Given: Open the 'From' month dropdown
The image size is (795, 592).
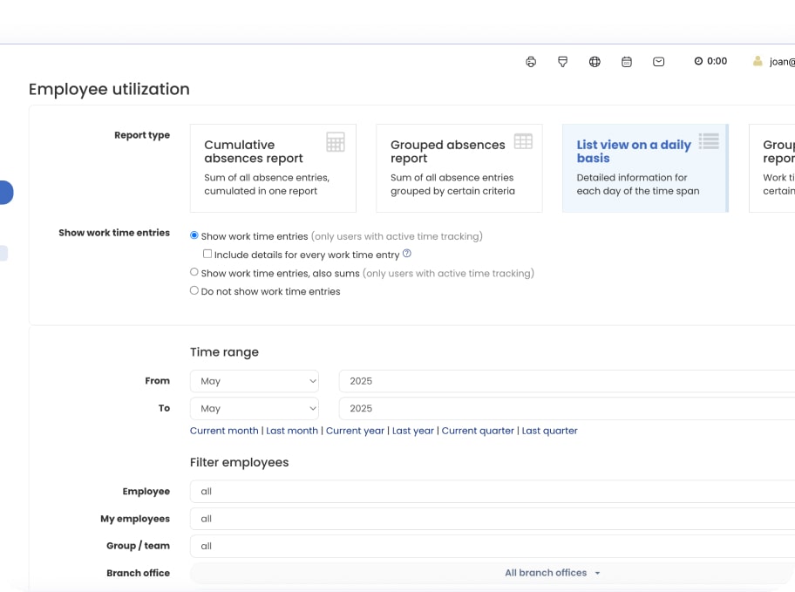Looking at the screenshot, I should (x=255, y=381).
